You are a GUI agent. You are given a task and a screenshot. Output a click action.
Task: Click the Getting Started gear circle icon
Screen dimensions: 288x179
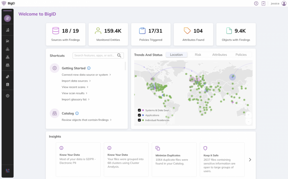[55, 68]
